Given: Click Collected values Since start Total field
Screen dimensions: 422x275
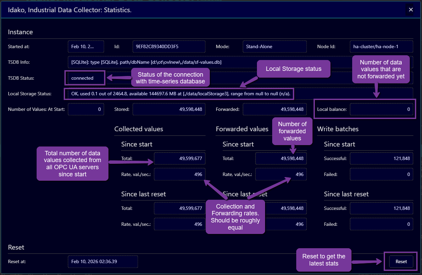Looking at the screenshot, I should (x=179, y=158).
